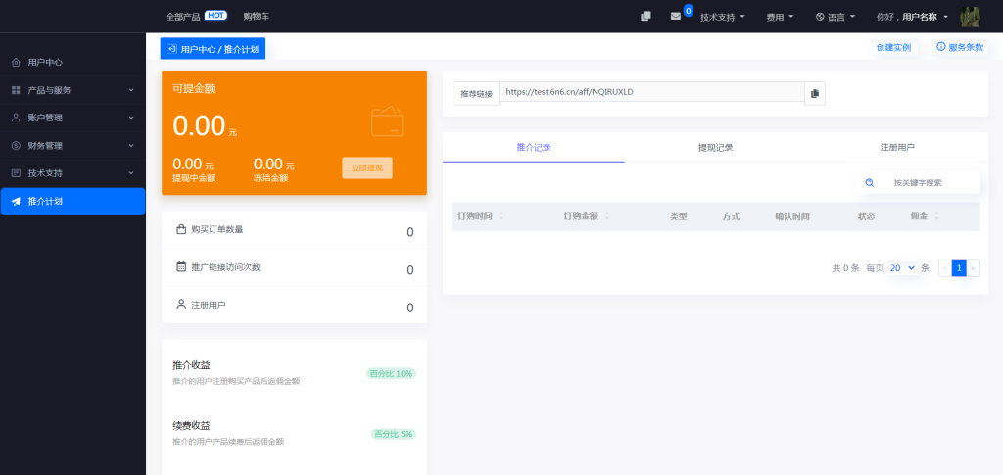The image size is (1003, 475).
Task: Click 用户中心 / 推介计划 breadcrumb button
Action: tap(213, 49)
